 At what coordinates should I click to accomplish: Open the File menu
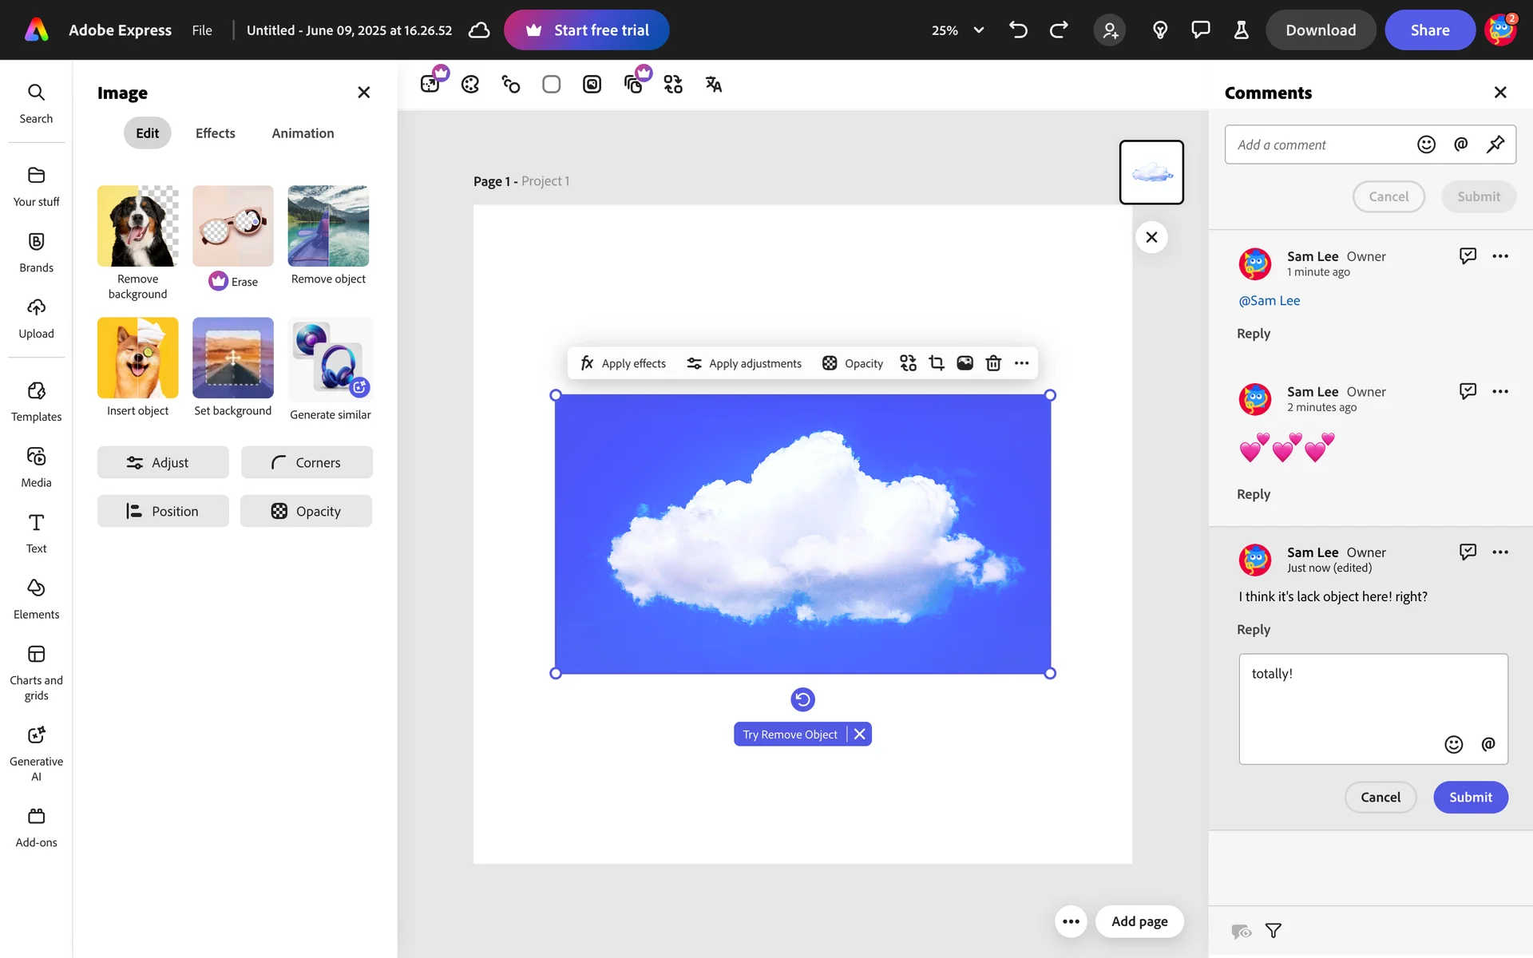point(202,30)
